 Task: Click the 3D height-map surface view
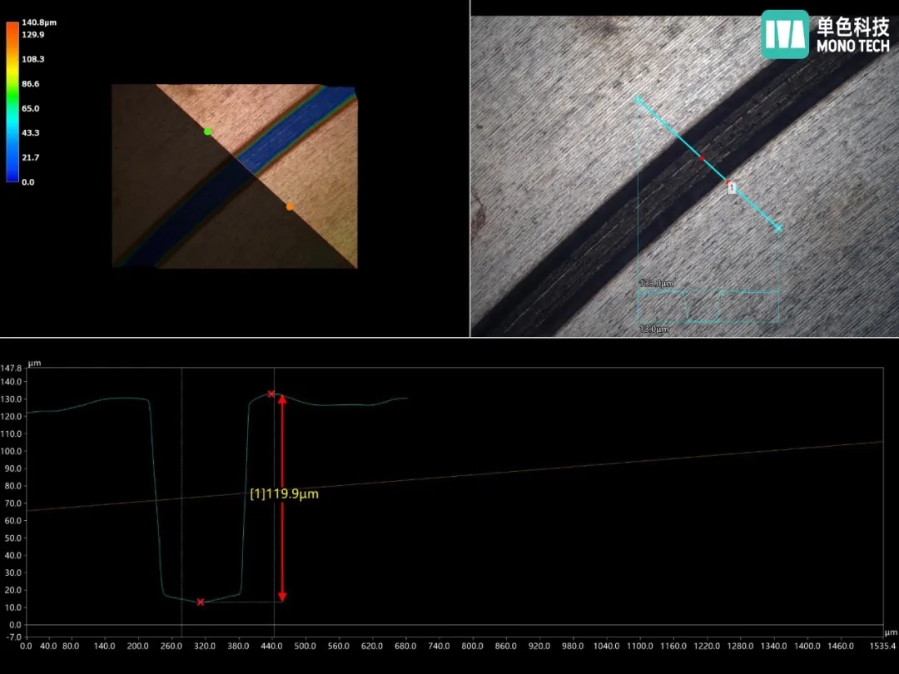click(235, 176)
